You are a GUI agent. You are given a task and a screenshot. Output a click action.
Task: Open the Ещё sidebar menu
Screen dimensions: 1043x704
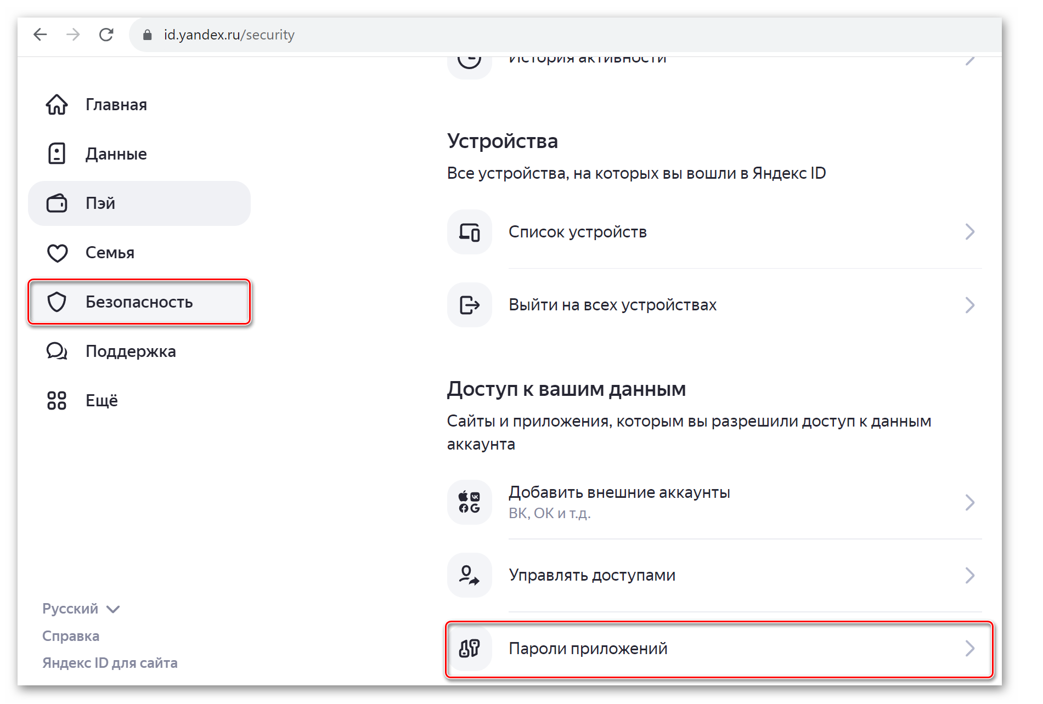[139, 401]
